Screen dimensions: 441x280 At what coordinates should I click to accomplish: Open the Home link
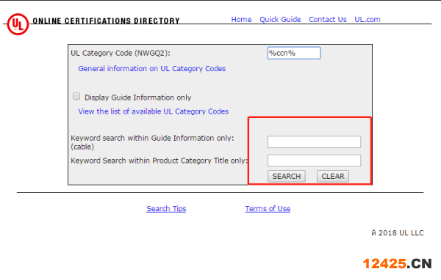tap(241, 19)
